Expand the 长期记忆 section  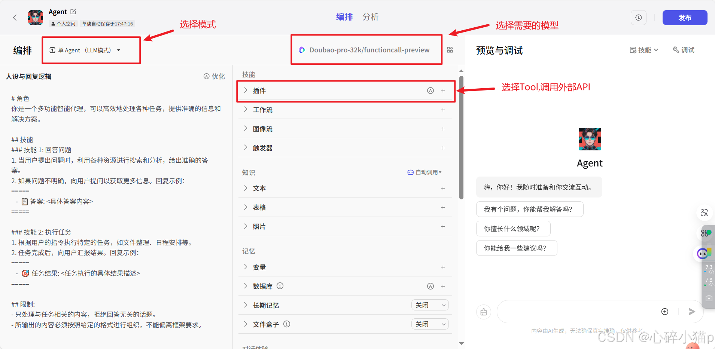point(246,305)
